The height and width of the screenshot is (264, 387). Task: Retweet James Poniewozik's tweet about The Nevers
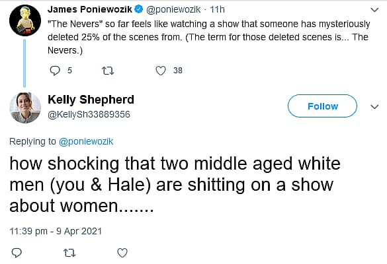click(x=108, y=71)
